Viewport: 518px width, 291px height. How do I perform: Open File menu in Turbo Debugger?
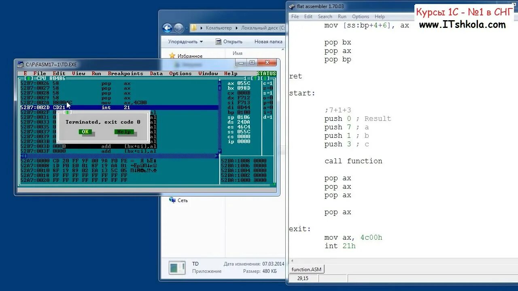[x=40, y=74]
